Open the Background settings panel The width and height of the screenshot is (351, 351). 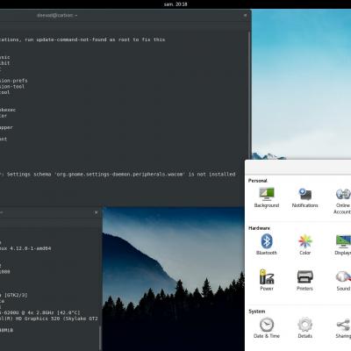[x=267, y=197]
